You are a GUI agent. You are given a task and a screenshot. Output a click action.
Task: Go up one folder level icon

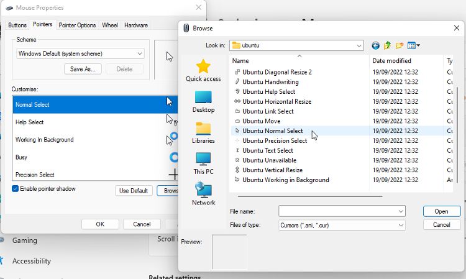pos(388,45)
